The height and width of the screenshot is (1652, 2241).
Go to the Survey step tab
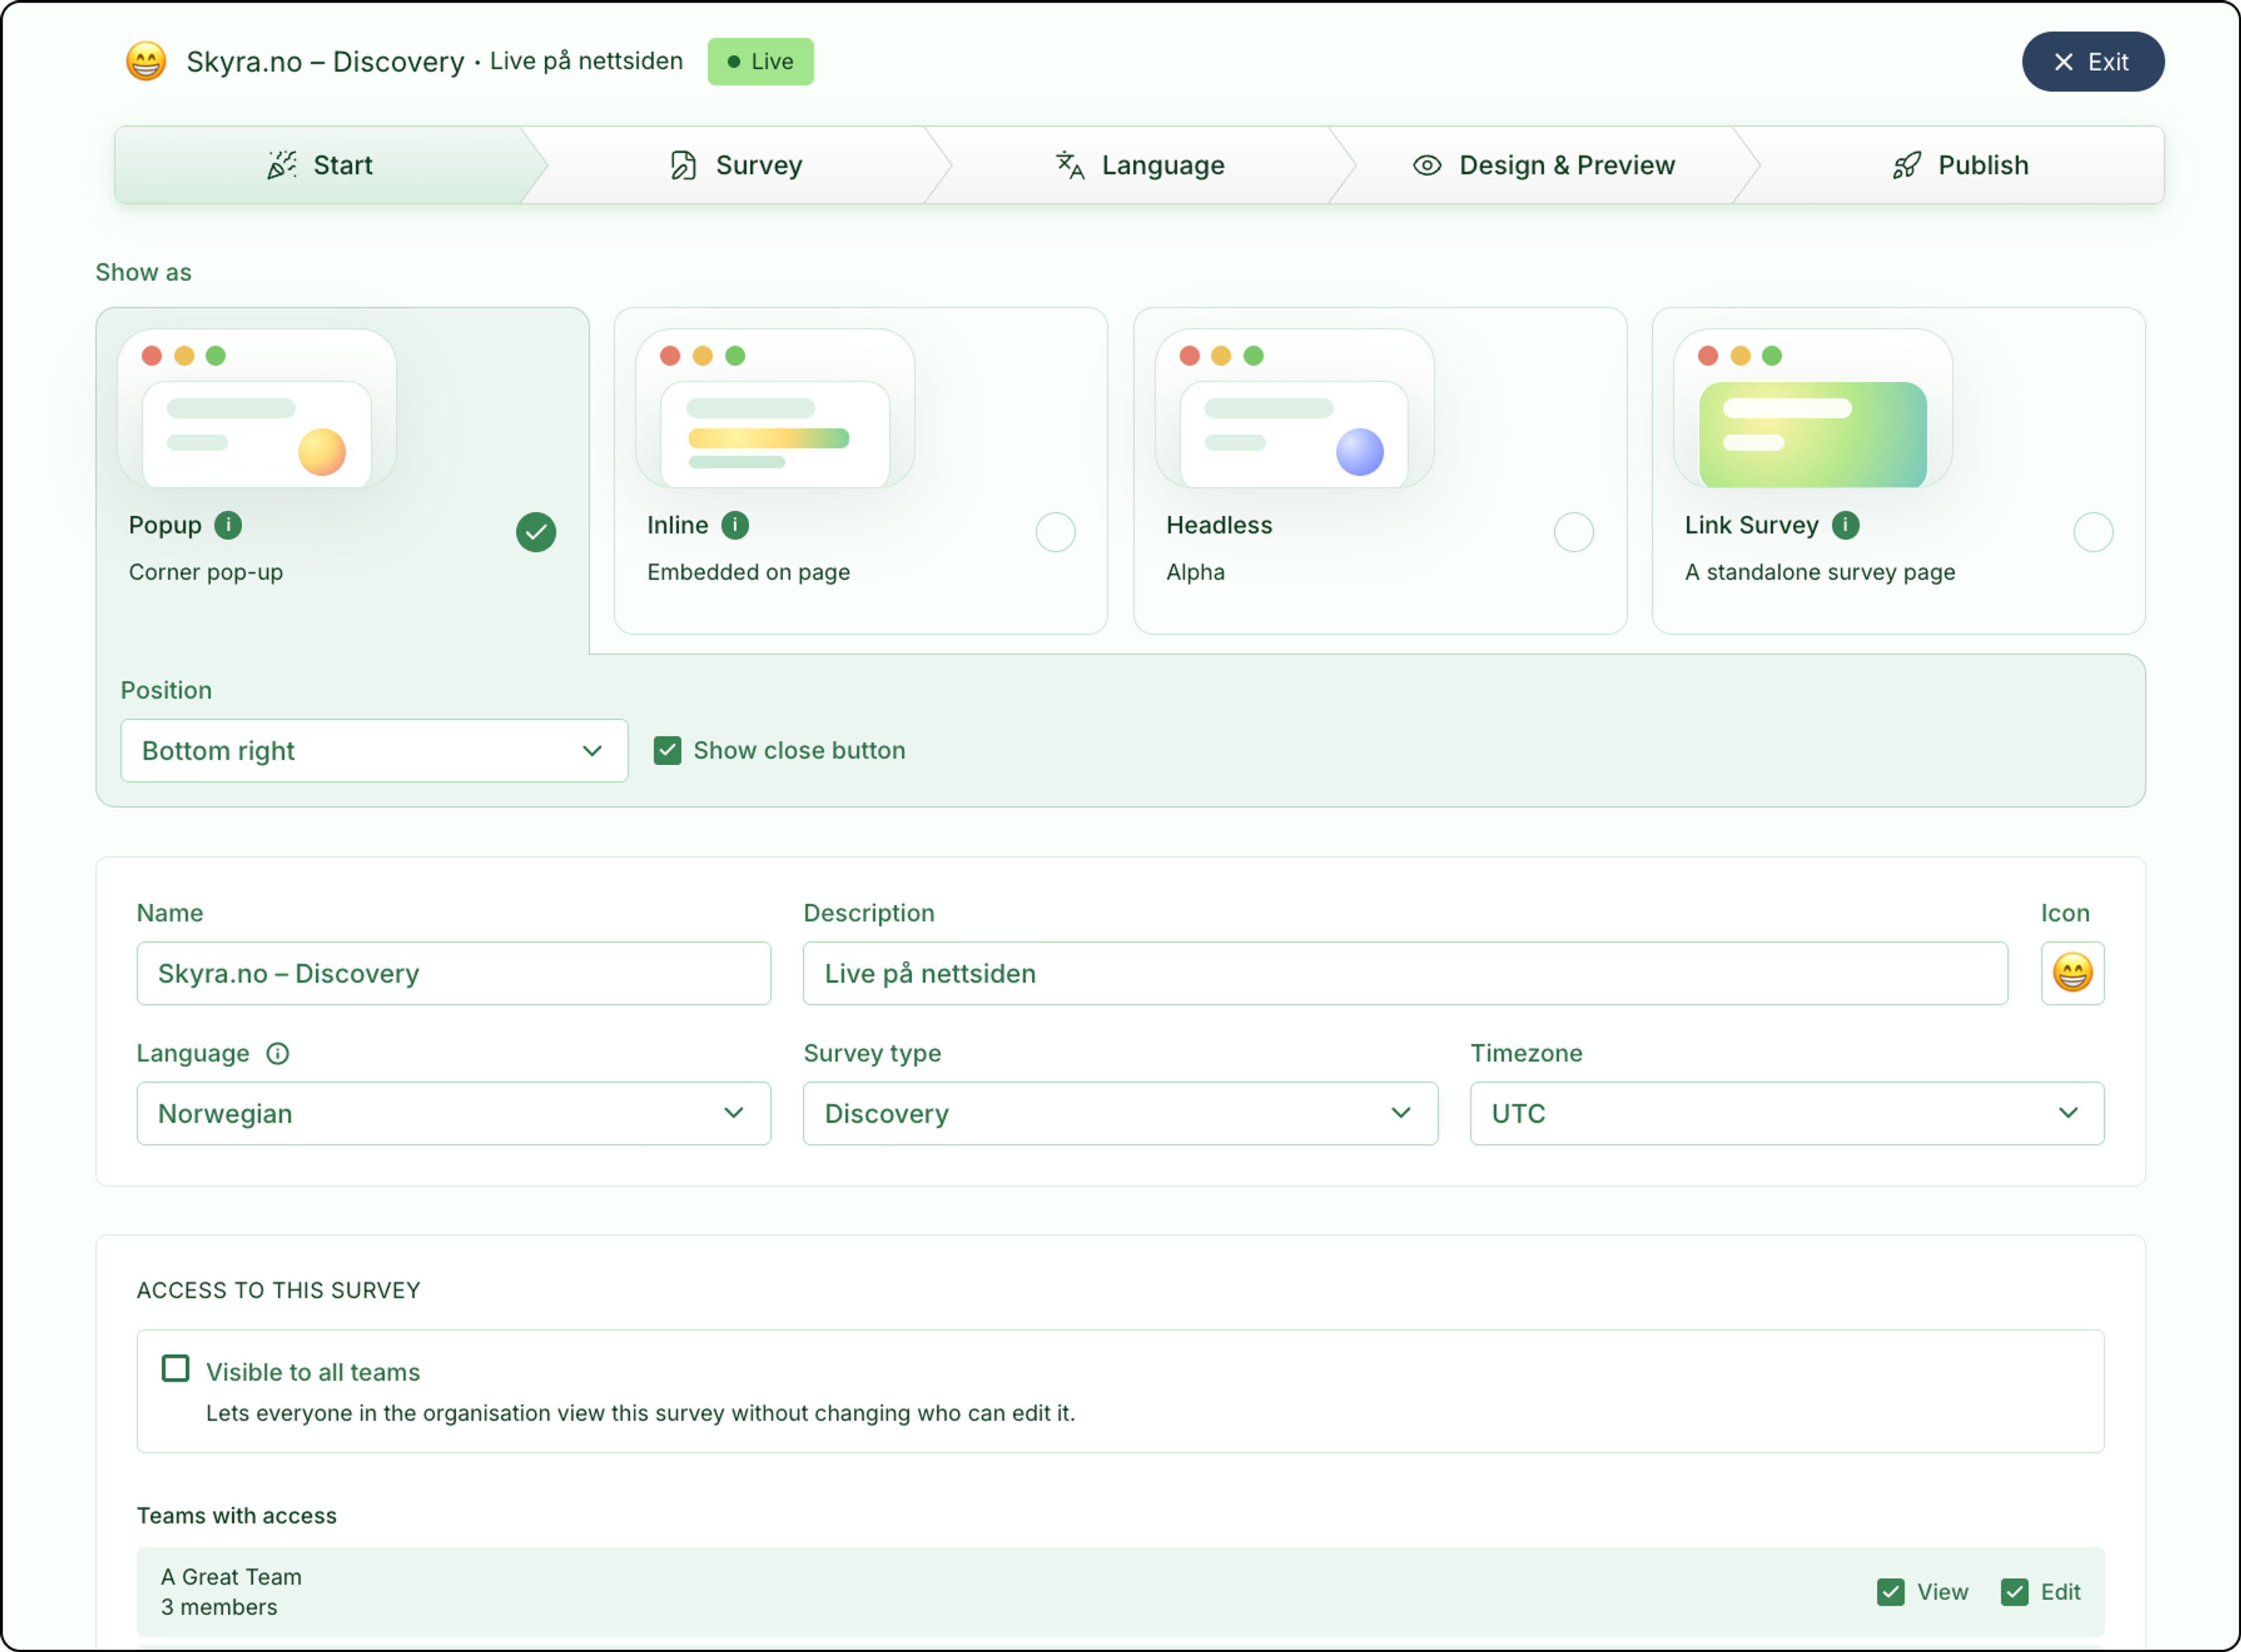[736, 165]
